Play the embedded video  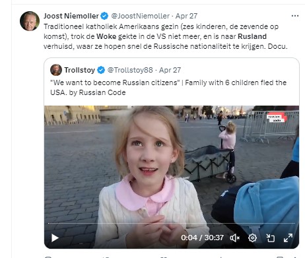(x=55, y=238)
